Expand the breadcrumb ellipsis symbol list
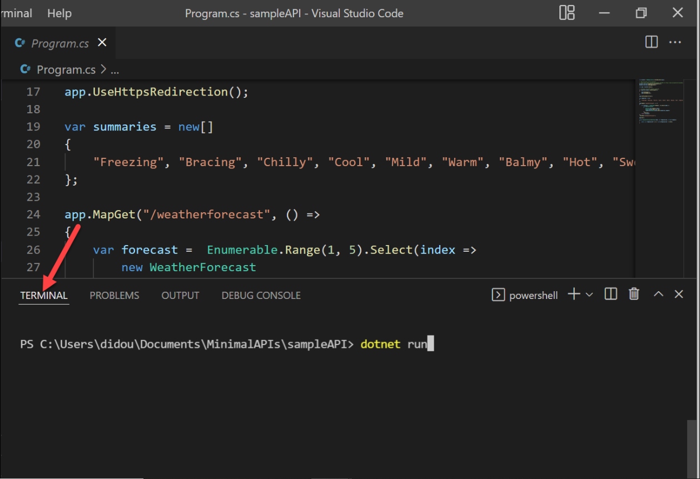The image size is (700, 479). coord(115,70)
